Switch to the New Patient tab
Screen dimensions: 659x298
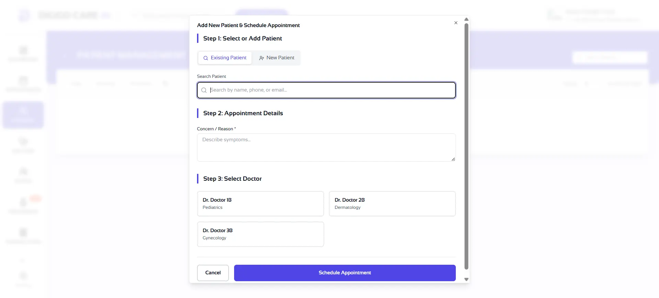pyautogui.click(x=277, y=58)
